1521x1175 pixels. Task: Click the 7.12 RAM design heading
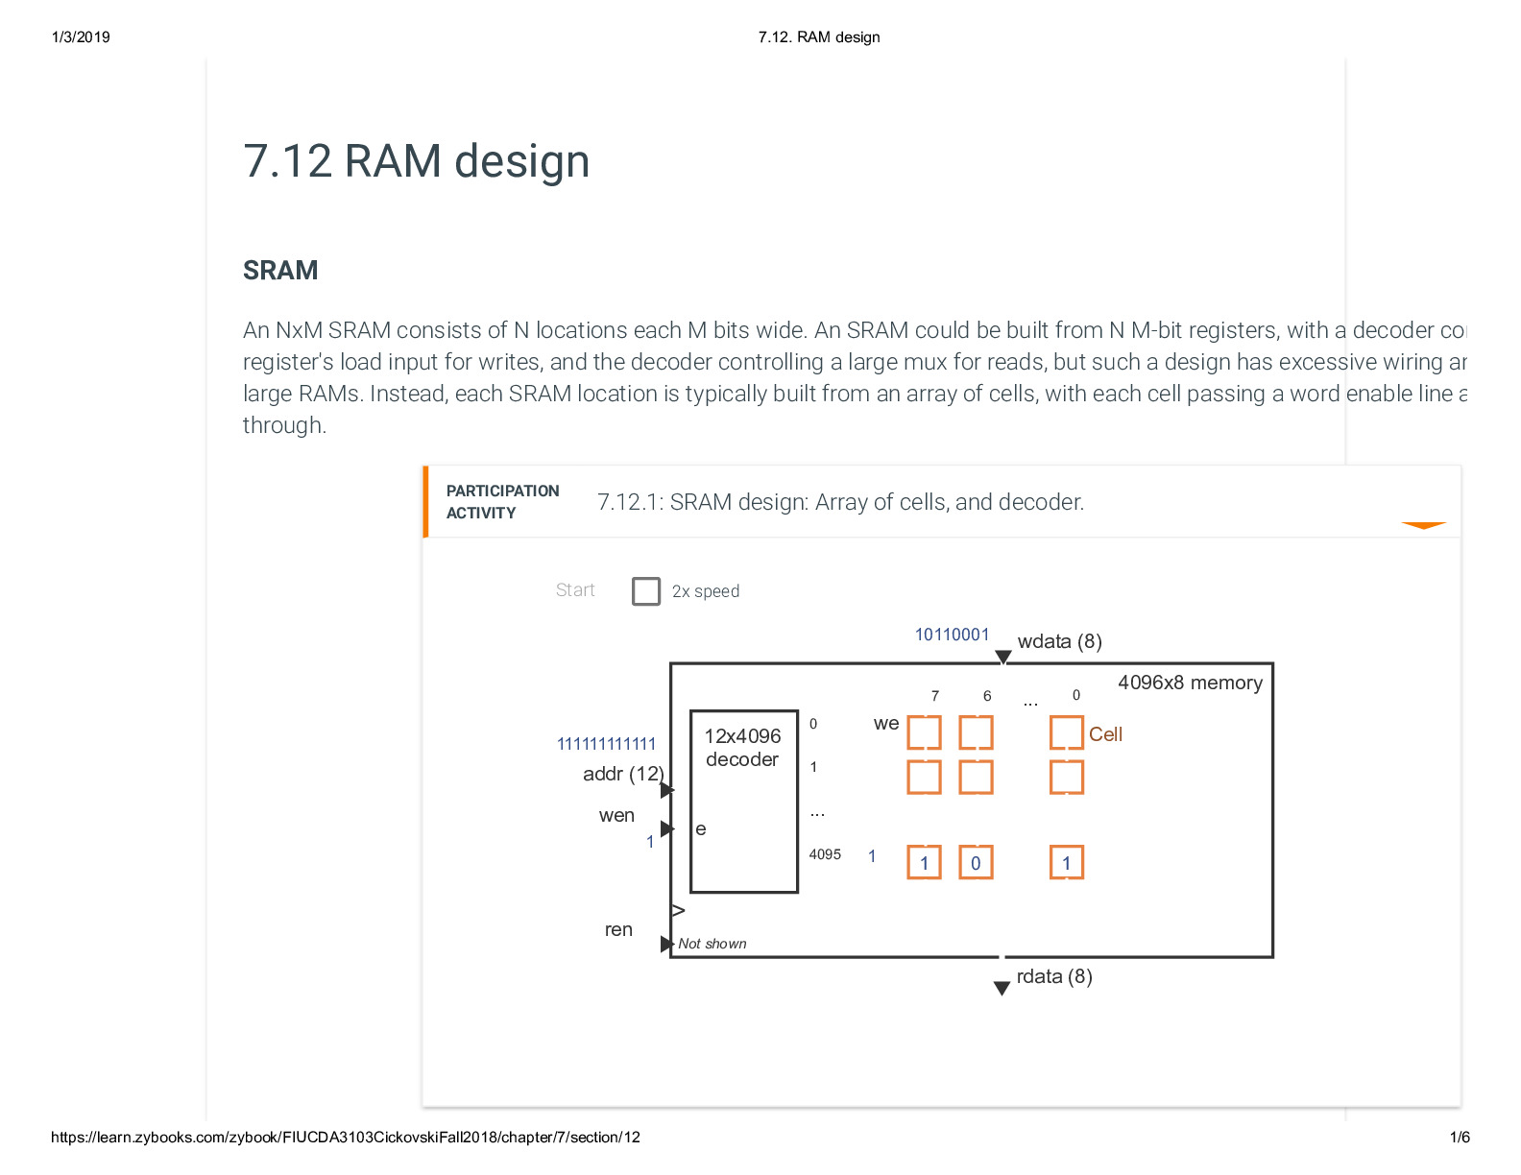(416, 161)
